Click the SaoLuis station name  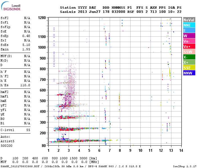pyautogui.click(x=68, y=12)
